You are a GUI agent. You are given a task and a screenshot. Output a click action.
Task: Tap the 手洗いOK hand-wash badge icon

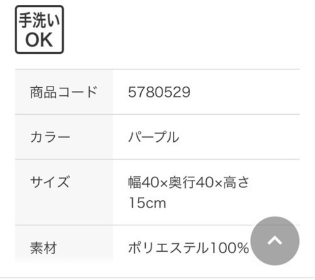point(39,29)
